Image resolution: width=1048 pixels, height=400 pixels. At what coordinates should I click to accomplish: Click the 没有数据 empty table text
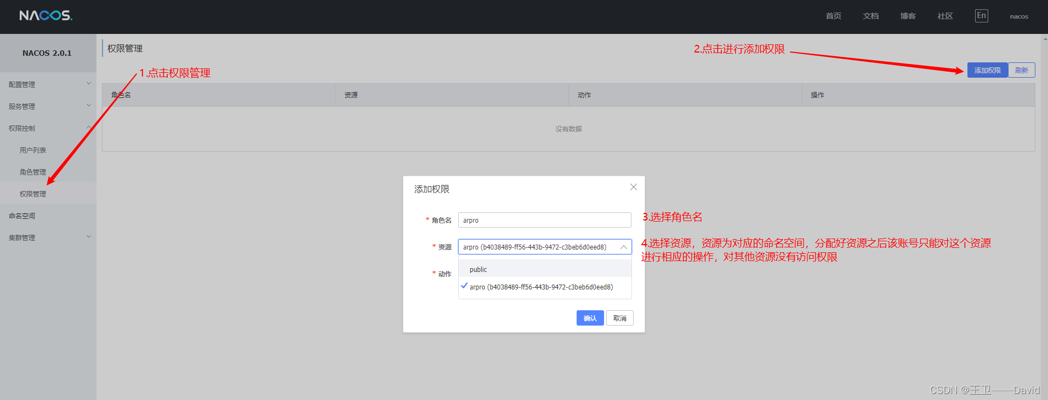[x=568, y=129]
